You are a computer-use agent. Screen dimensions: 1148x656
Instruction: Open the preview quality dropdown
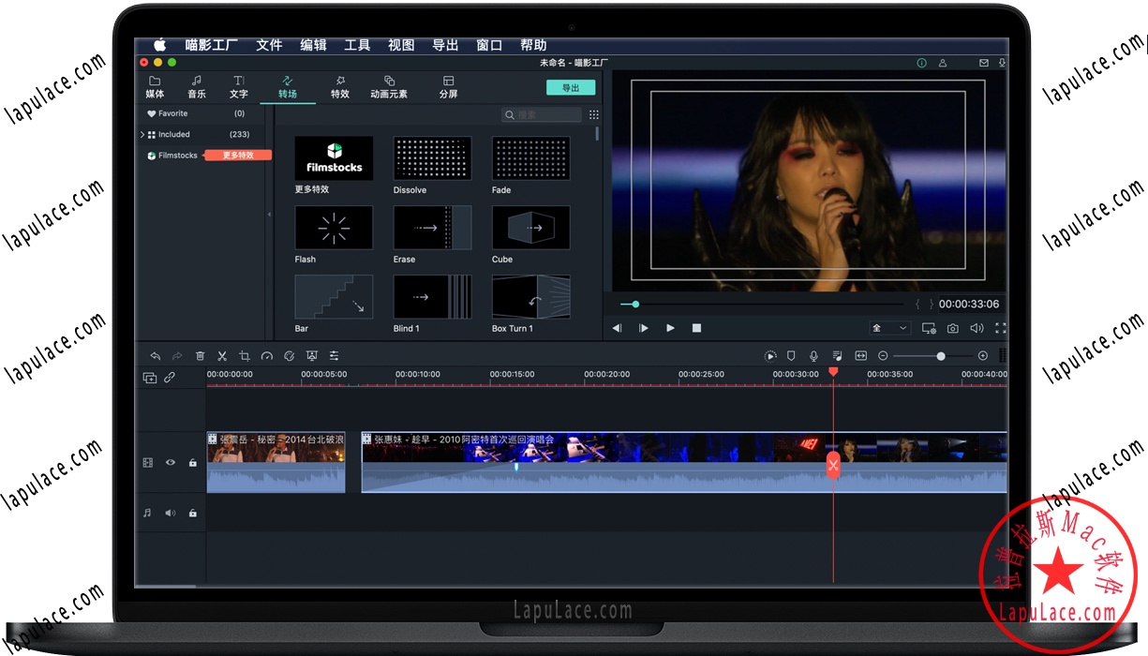(x=889, y=328)
